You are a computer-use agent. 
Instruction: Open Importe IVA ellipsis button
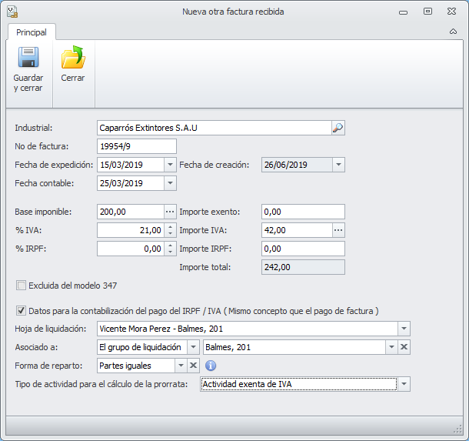pyautogui.click(x=338, y=230)
